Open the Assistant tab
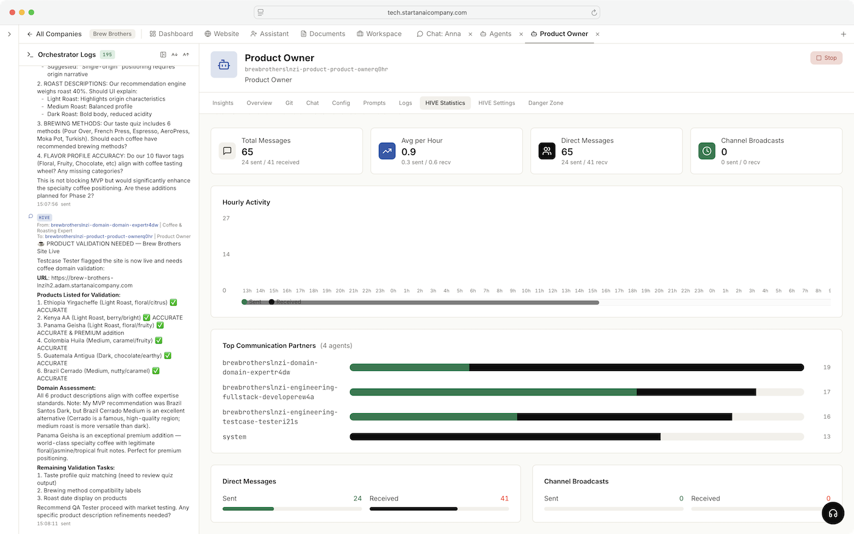 click(270, 34)
